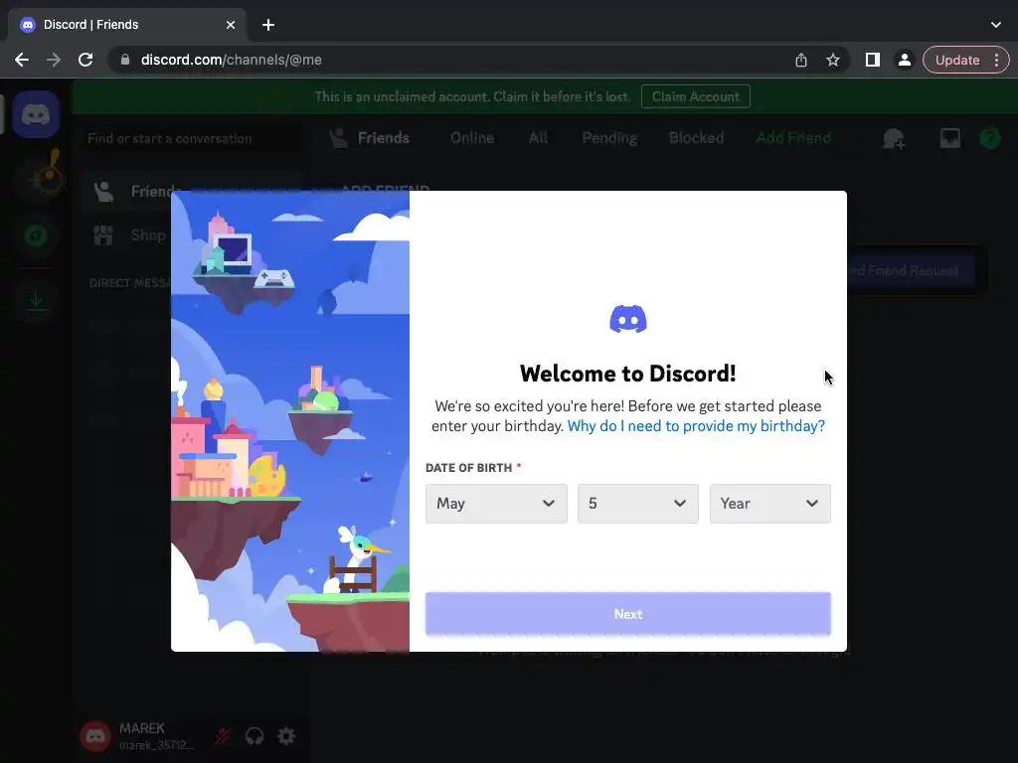Click the Friends icon in top header

338,137
